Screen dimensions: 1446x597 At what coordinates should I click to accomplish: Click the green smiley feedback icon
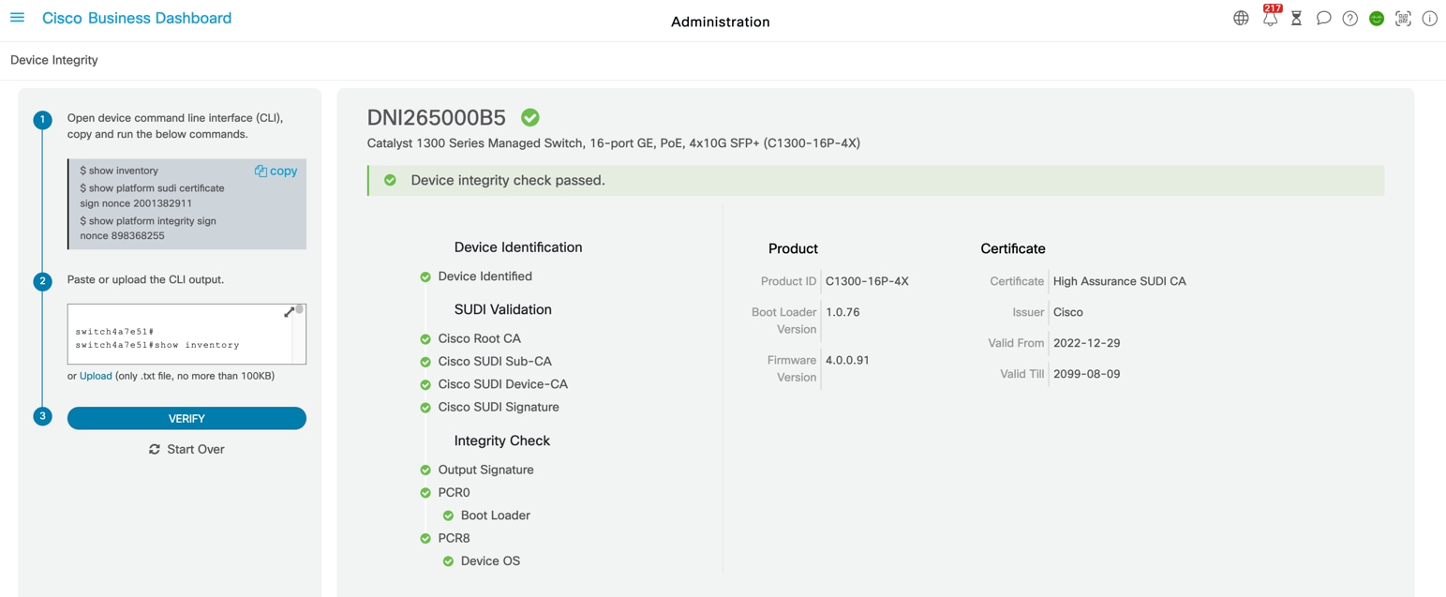(1376, 18)
